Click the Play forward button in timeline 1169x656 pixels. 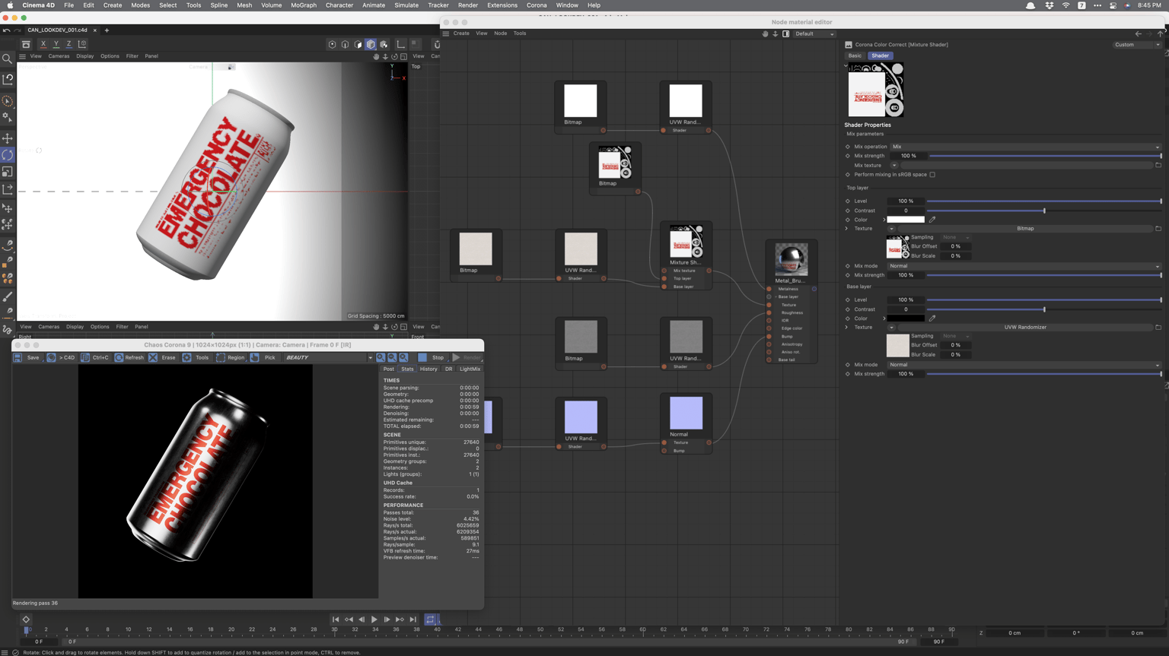374,620
